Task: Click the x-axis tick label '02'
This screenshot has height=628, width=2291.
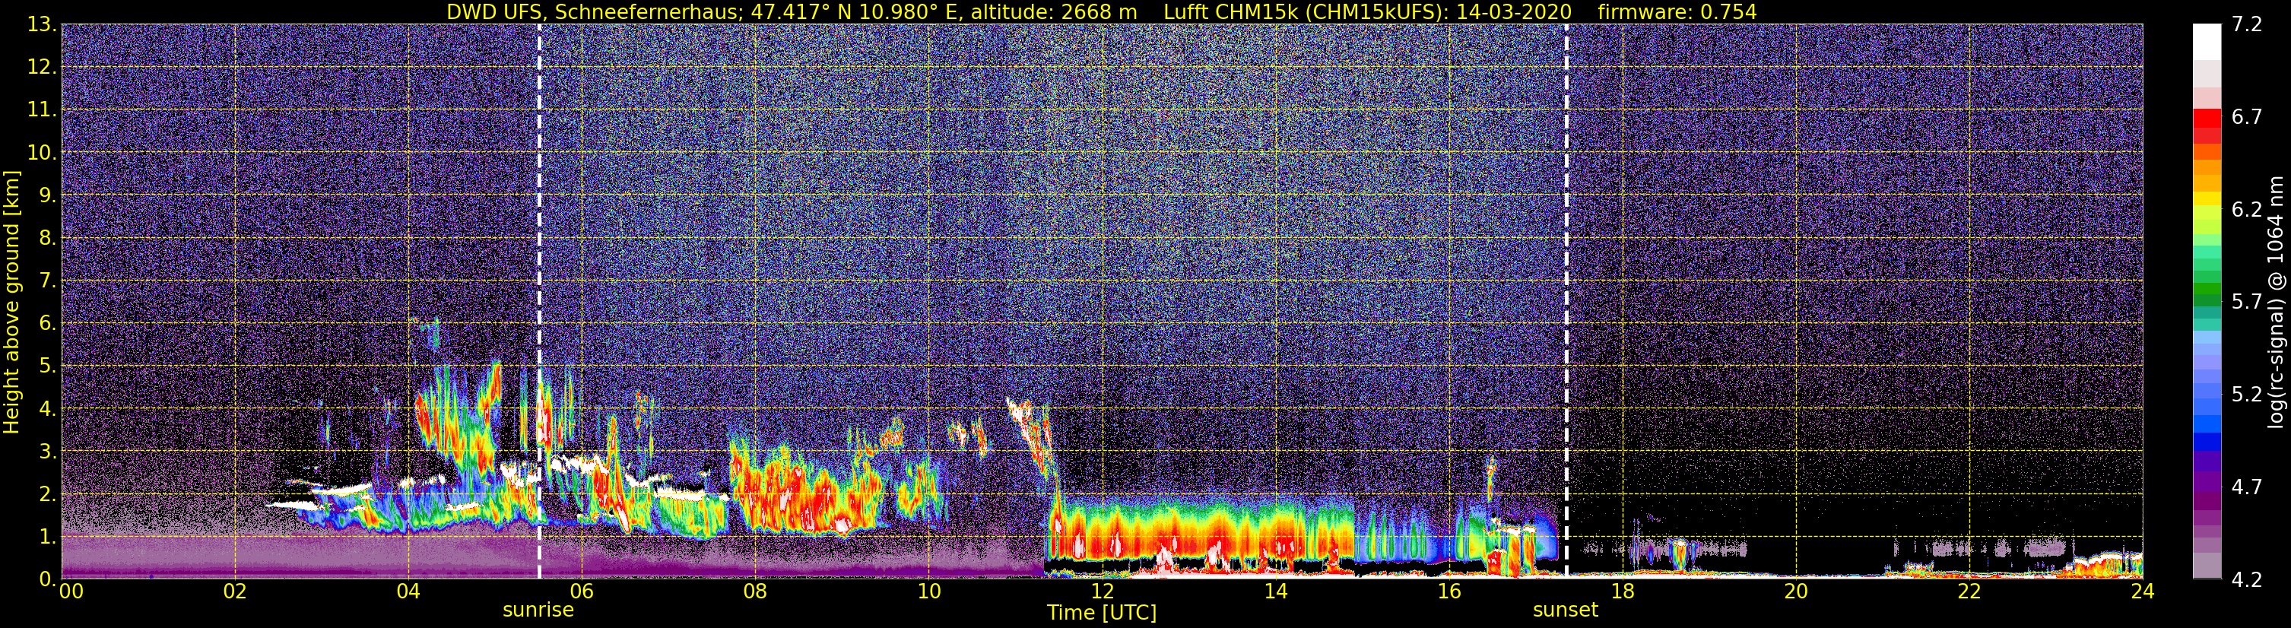Action: (235, 592)
